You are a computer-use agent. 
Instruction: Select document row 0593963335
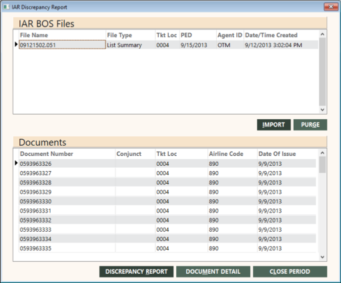pos(167,248)
